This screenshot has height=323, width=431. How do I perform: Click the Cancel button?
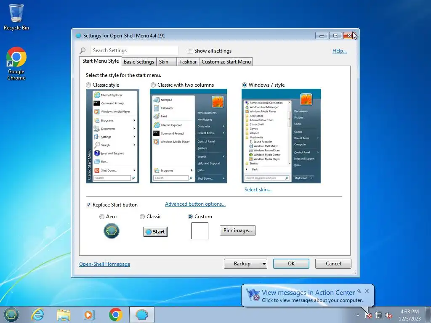coord(333,264)
